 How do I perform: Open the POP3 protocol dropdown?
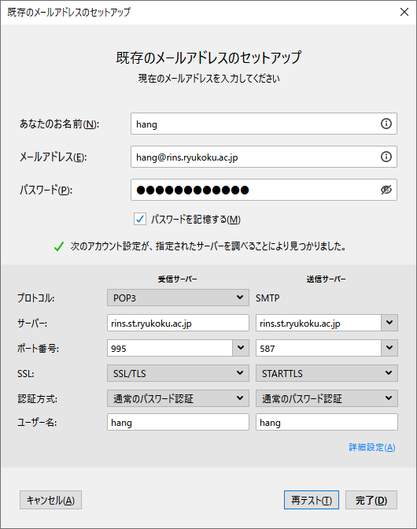(178, 298)
